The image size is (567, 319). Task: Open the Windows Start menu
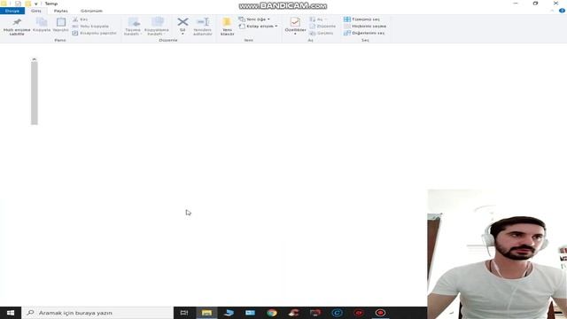[11, 313]
